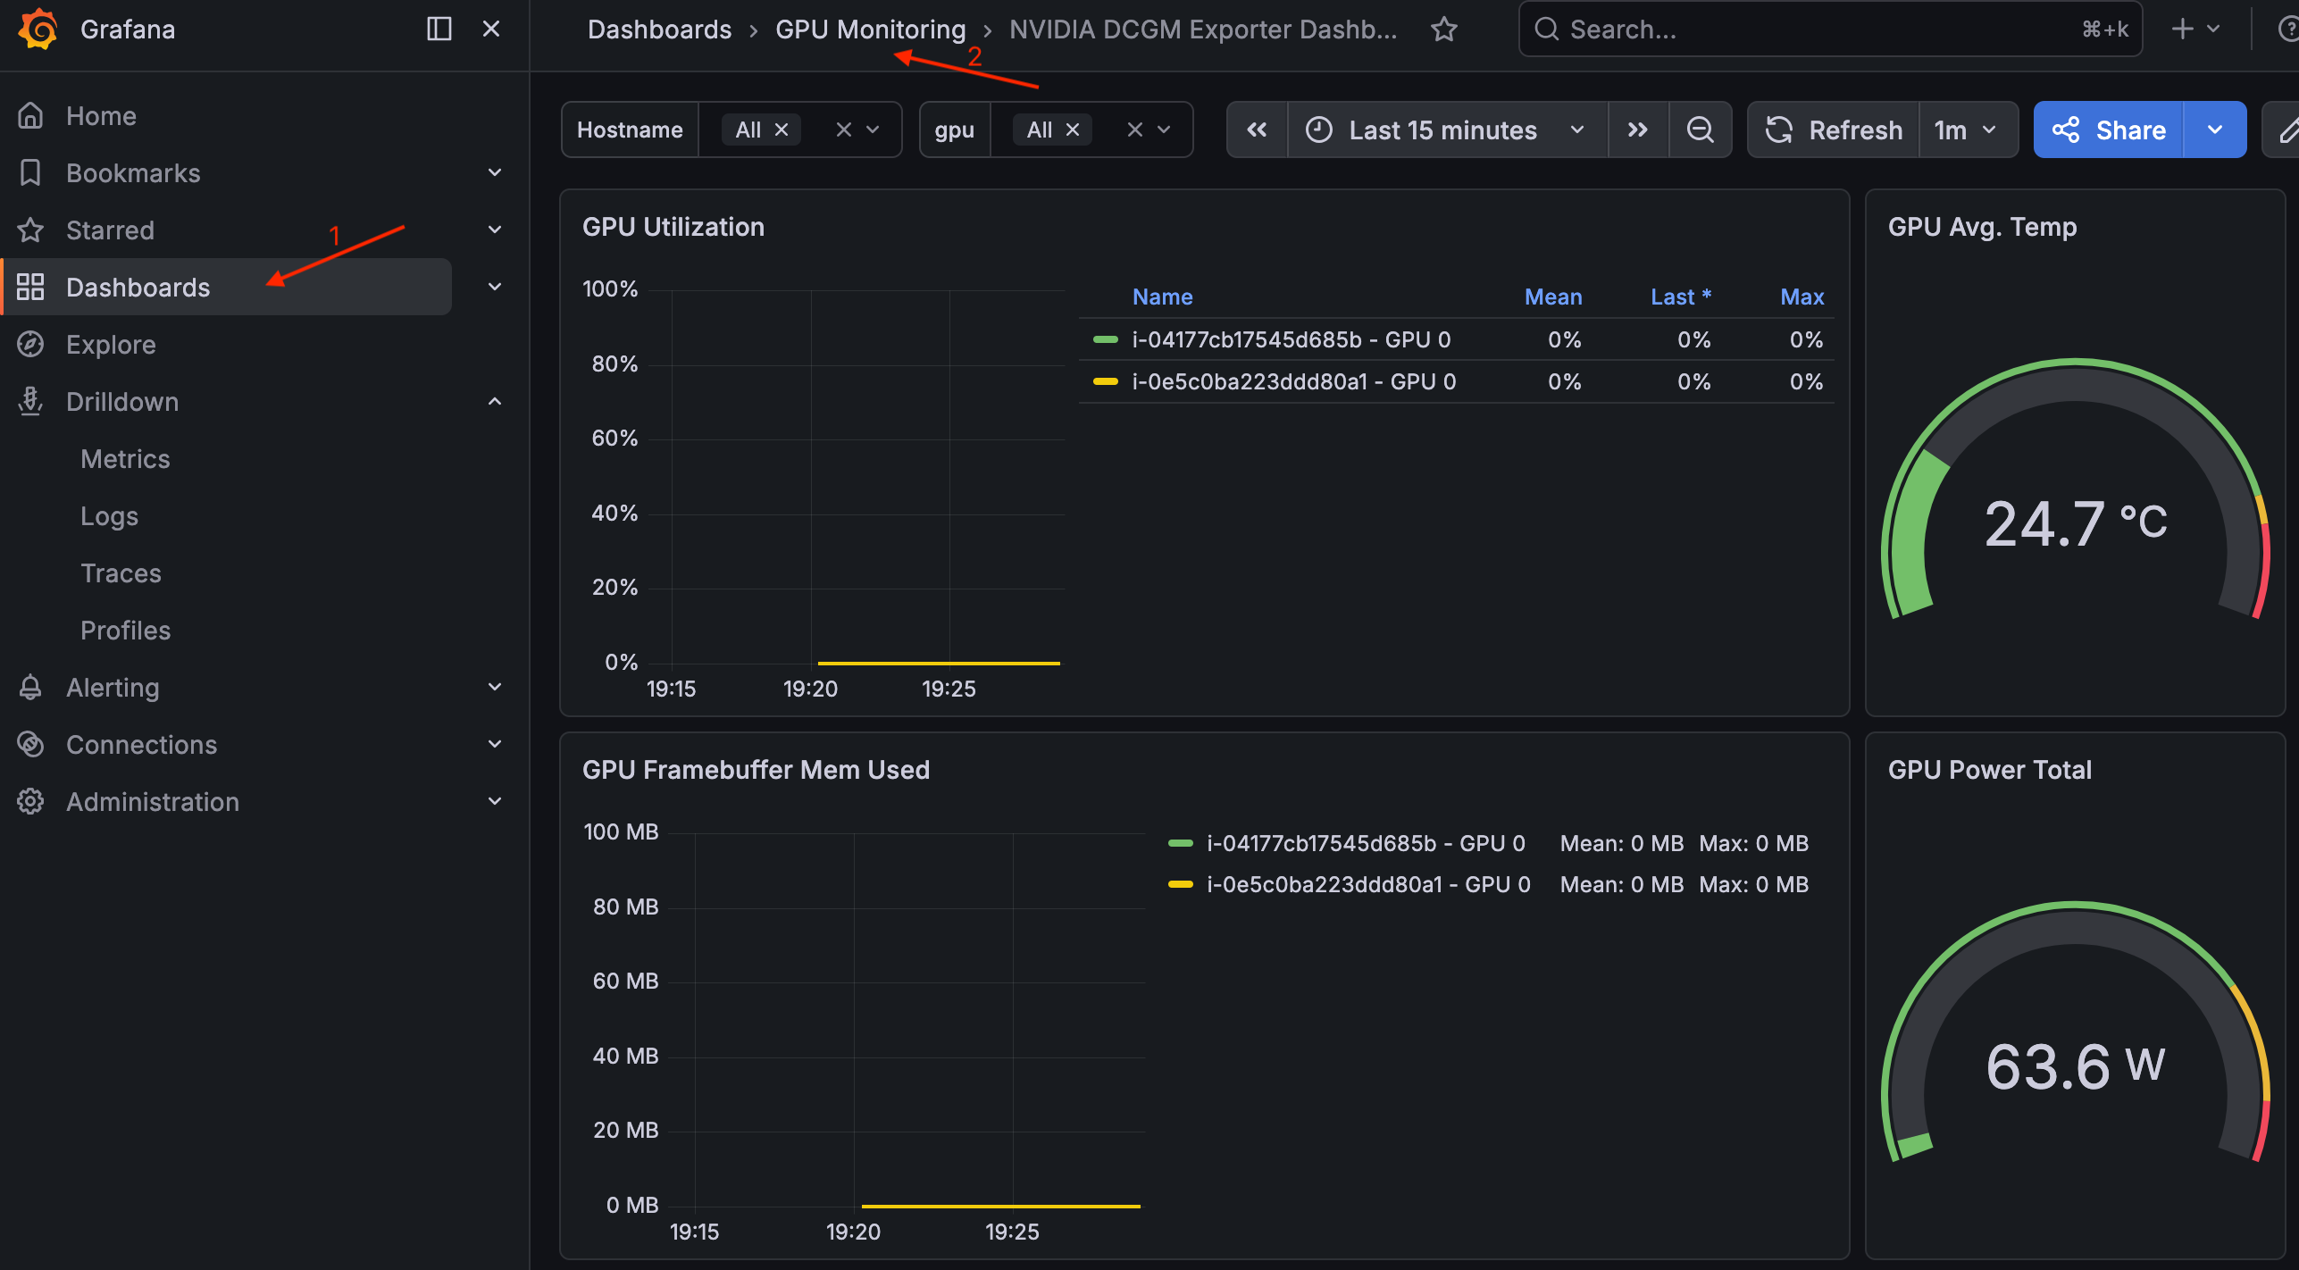
Task: Shift time range backwards
Action: coord(1257,130)
